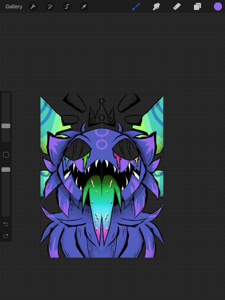The image size is (225, 300).
Task: Click the top of brush size slider track
Action: (x=6, y=96)
